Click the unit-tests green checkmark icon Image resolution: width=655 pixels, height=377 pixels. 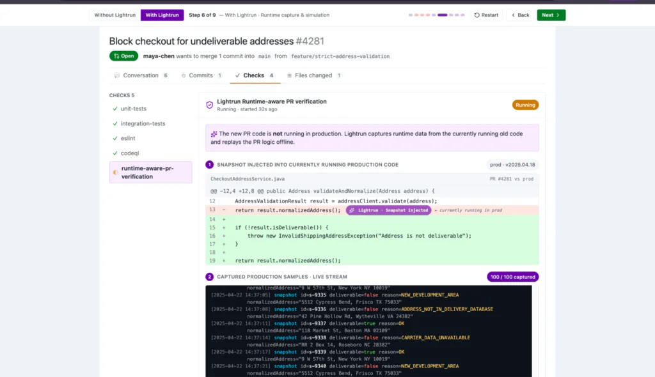[115, 109]
